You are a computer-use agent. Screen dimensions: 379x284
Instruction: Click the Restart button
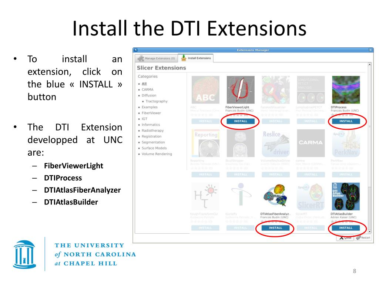point(363,238)
